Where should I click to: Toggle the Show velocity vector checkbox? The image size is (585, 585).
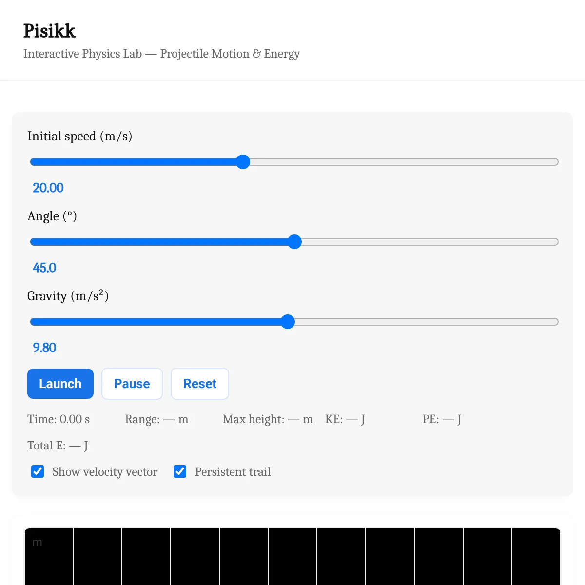point(38,471)
